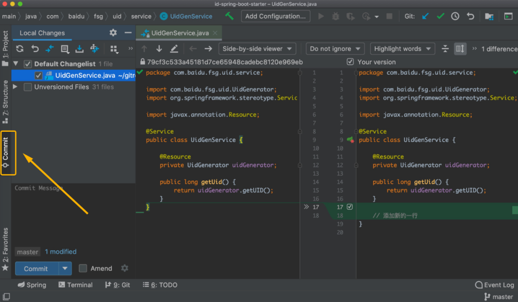Open VCS history with the clock icon
The image size is (518, 302).
click(x=455, y=16)
